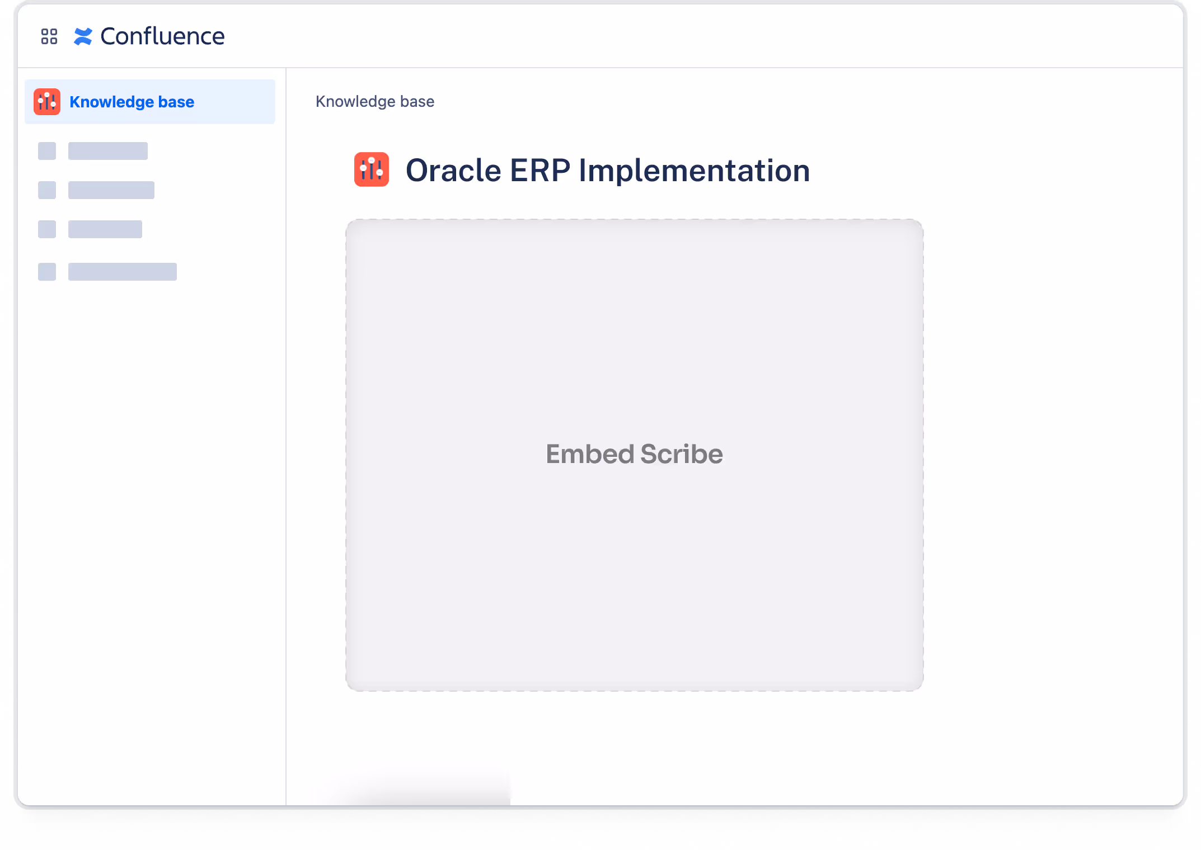Click third placeholder square icon in sidebar

47,229
